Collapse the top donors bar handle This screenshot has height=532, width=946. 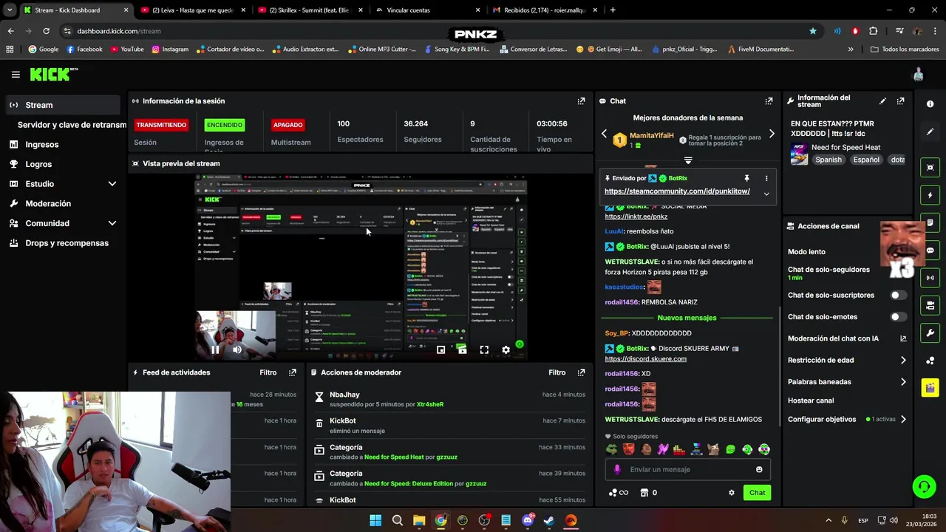pyautogui.click(x=688, y=160)
